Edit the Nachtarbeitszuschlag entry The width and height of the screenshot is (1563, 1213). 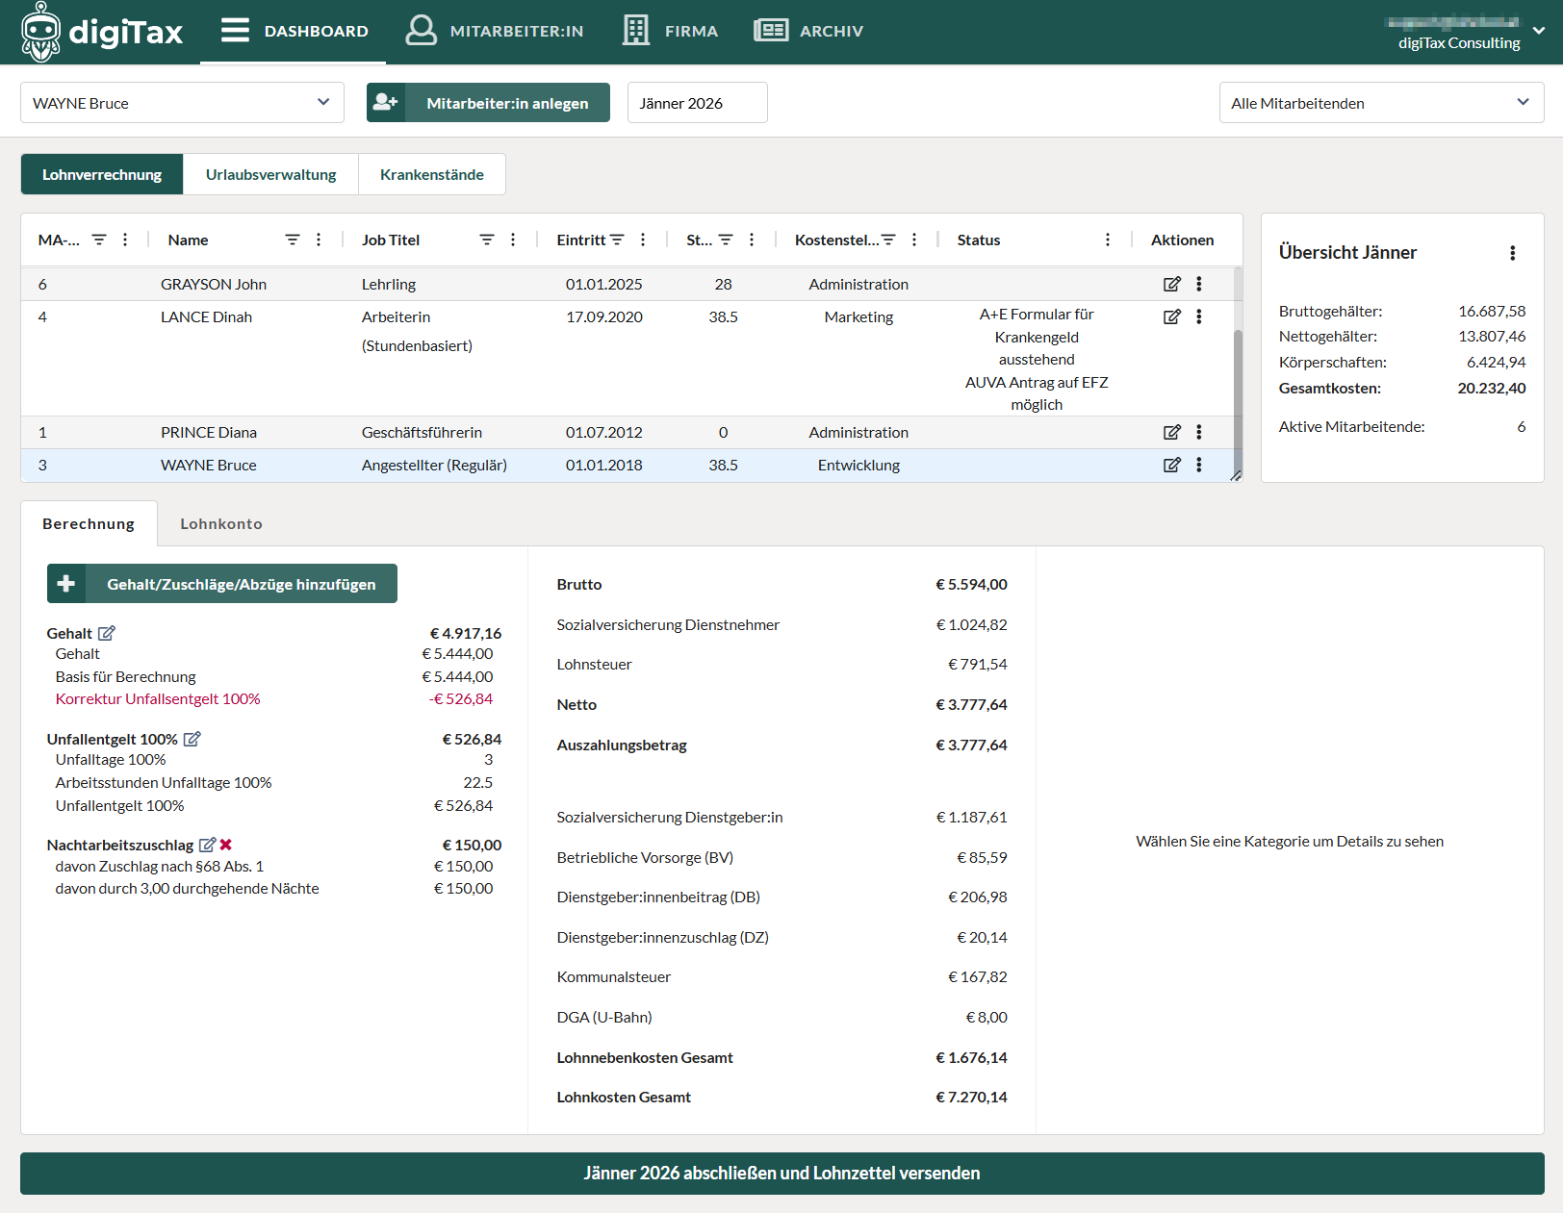pyautogui.click(x=207, y=845)
